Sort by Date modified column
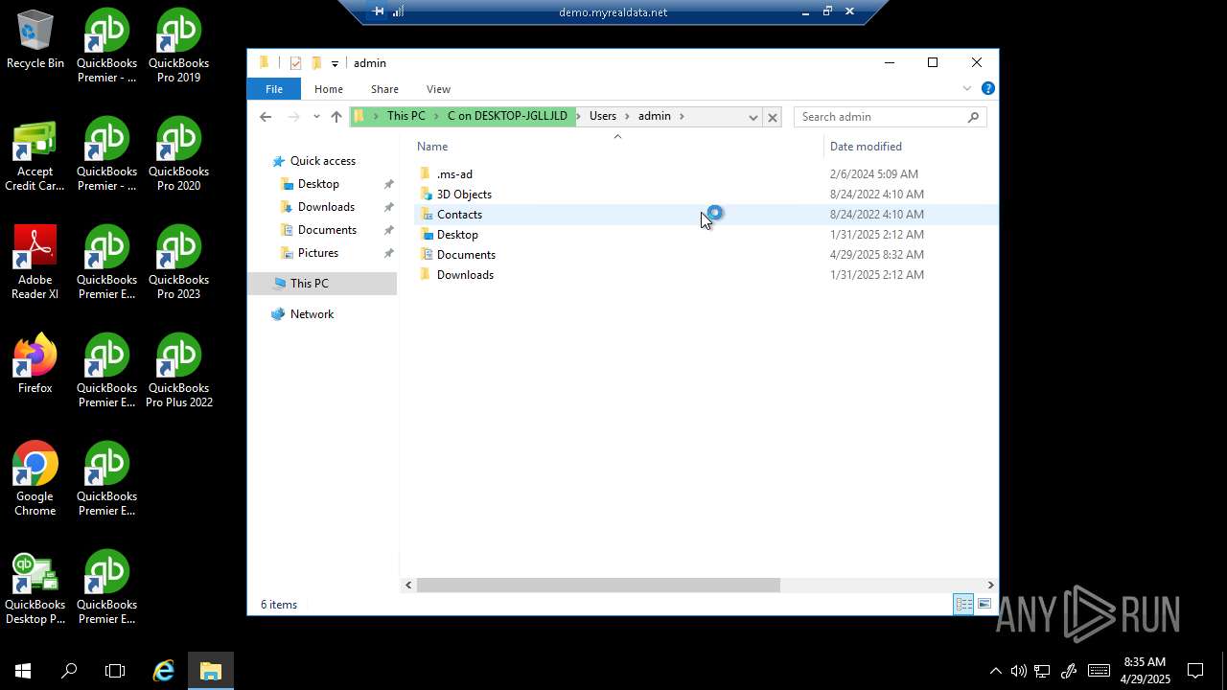 click(x=866, y=147)
